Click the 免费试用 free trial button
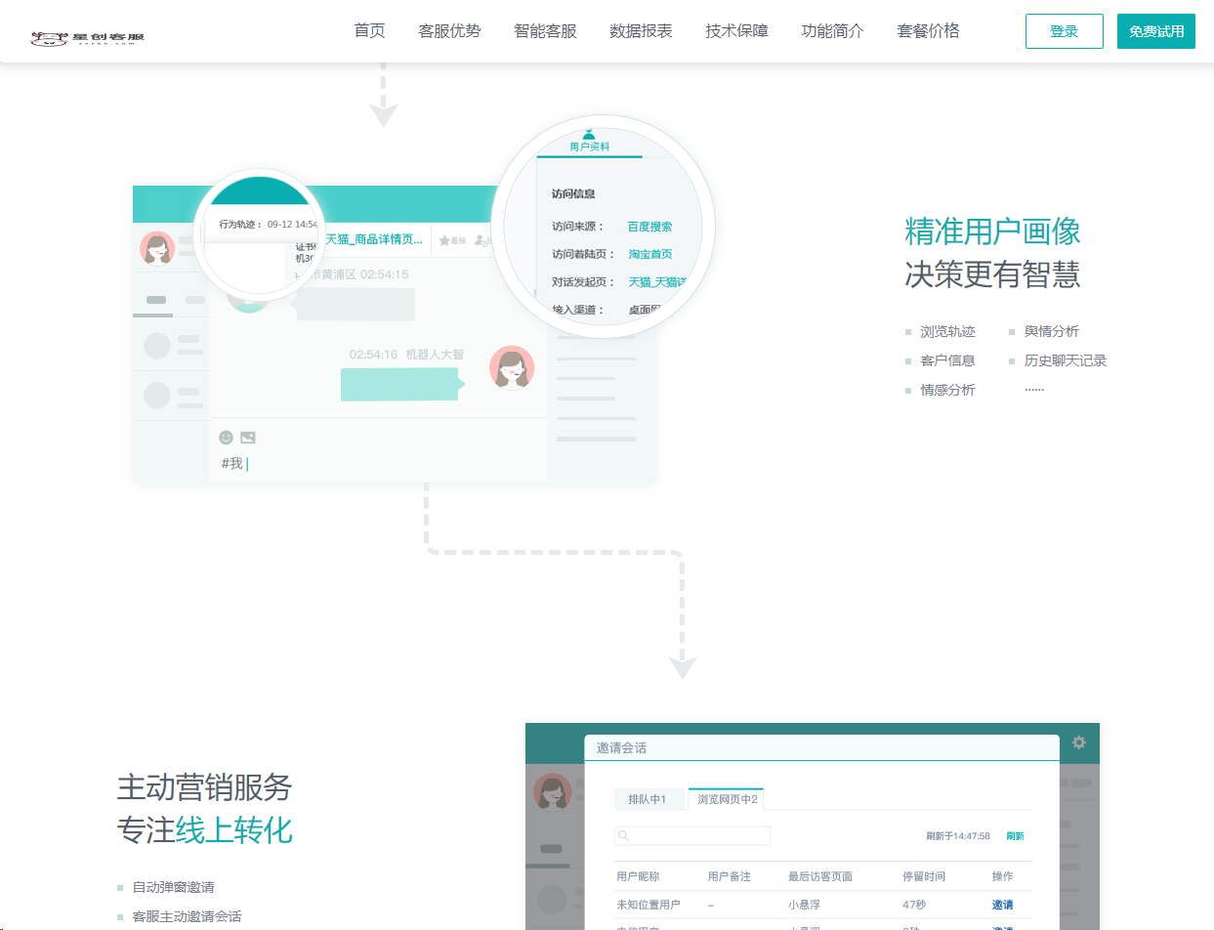Viewport: 1214px width, 930px height. [x=1156, y=31]
